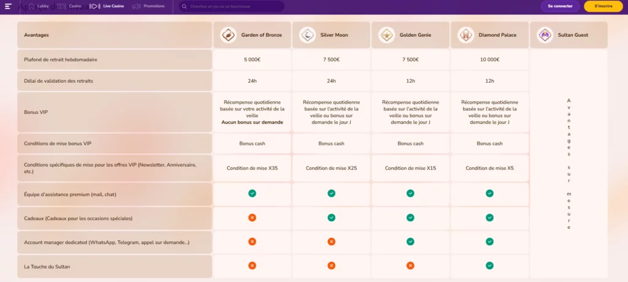628x282 pixels.
Task: Click the Casino slots icon
Action: click(61, 6)
